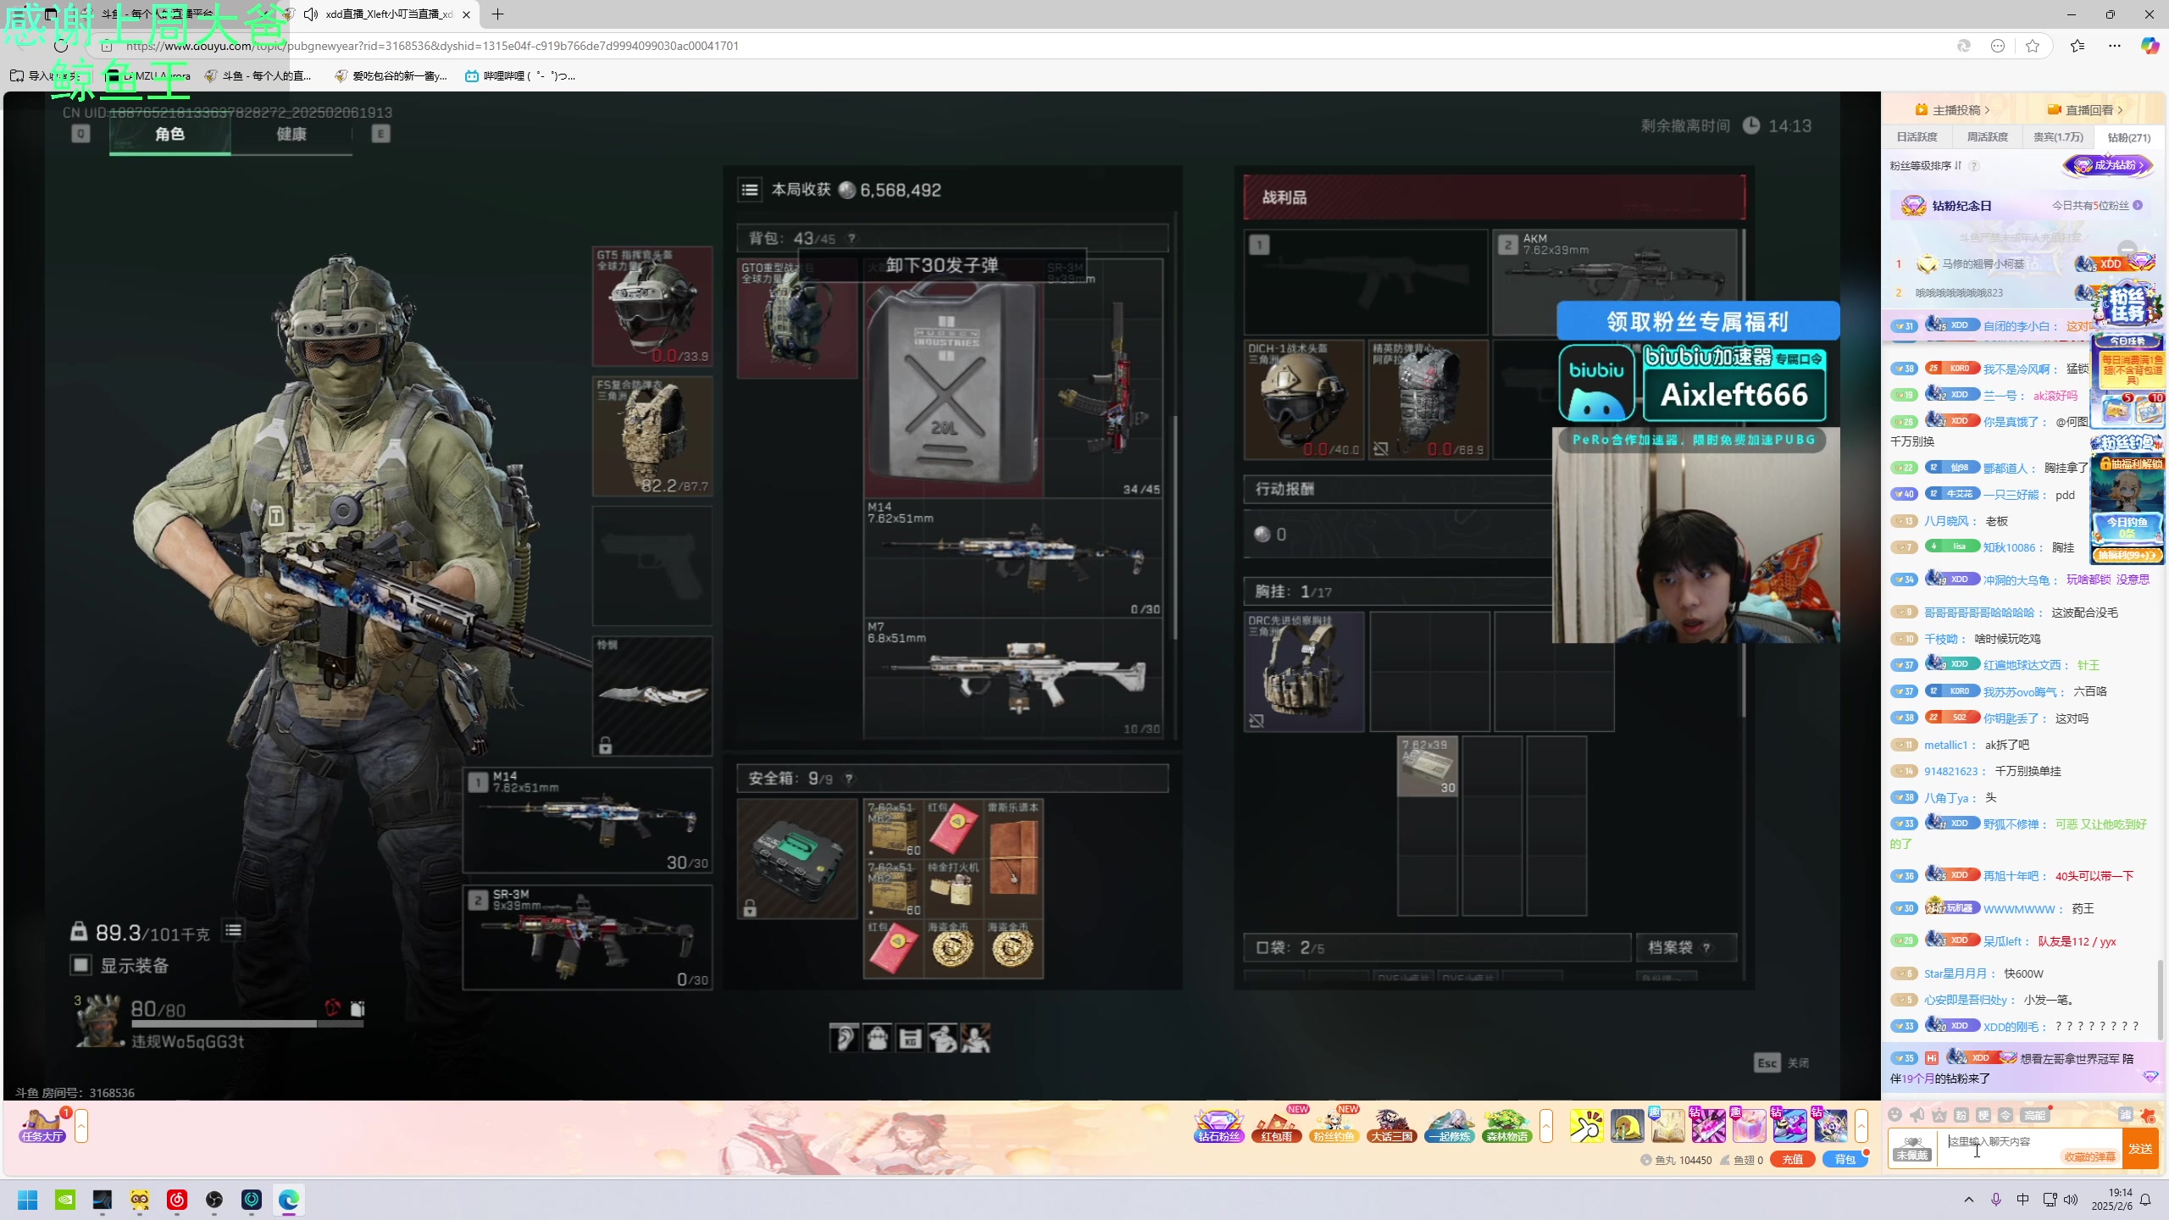Click the help icon beside 背包 43/45
This screenshot has width=2169, height=1220.
pyautogui.click(x=852, y=239)
